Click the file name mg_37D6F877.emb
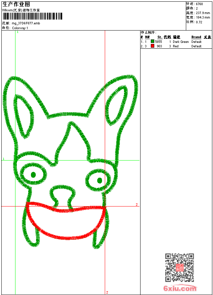Screen dimensions: 213x295 click(x=26, y=23)
